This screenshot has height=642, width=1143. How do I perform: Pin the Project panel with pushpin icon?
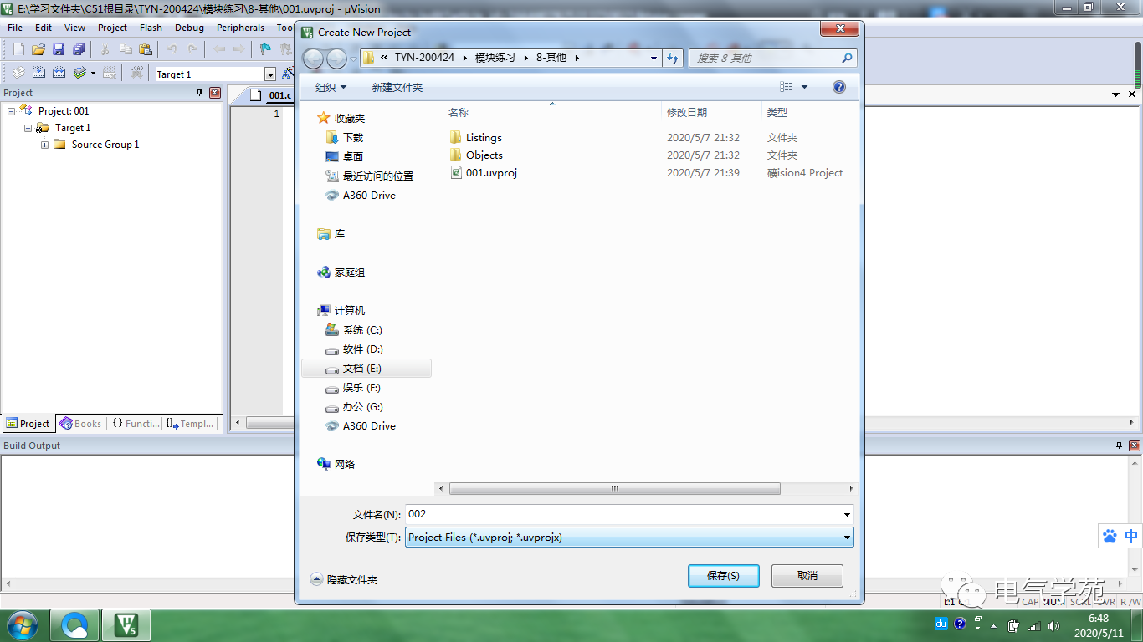(199, 93)
